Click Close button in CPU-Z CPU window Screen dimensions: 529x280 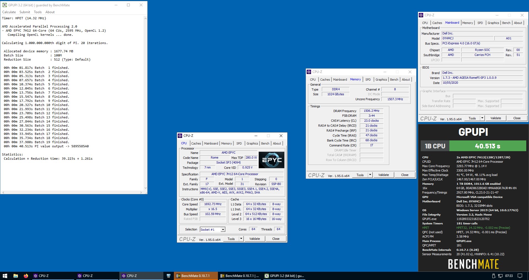(276, 239)
